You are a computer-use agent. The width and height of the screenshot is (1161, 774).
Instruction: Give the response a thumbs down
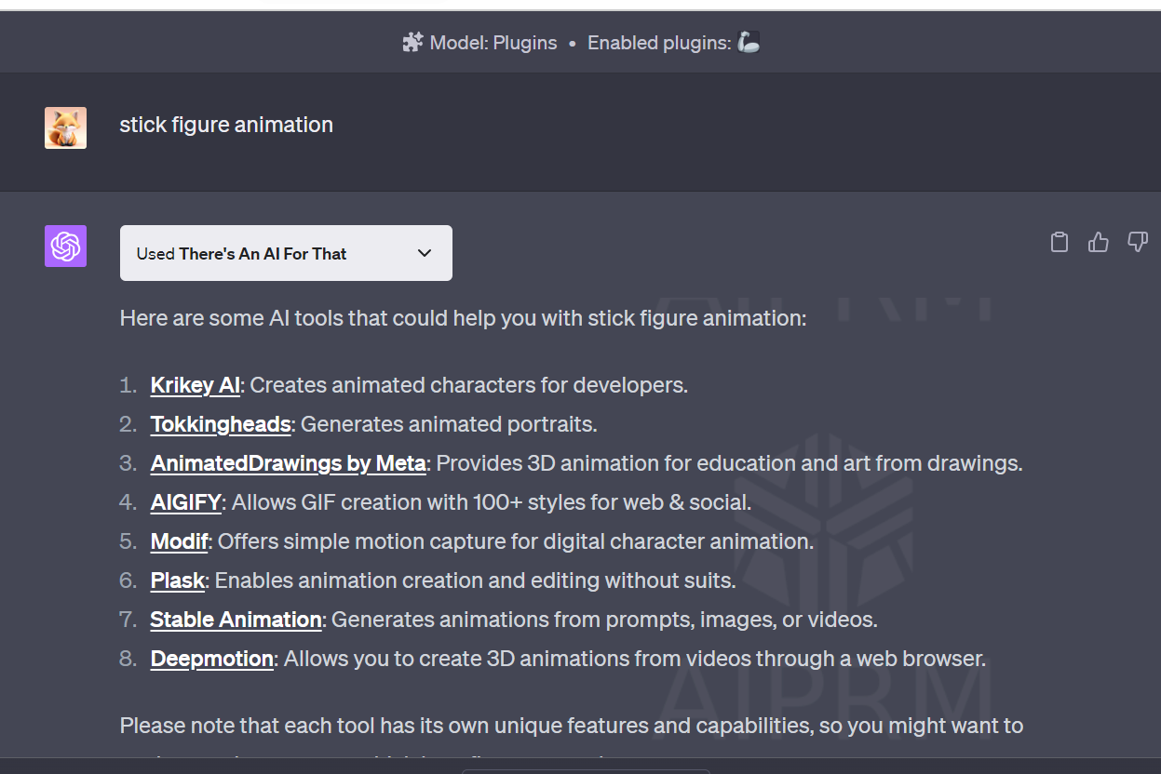click(x=1138, y=243)
